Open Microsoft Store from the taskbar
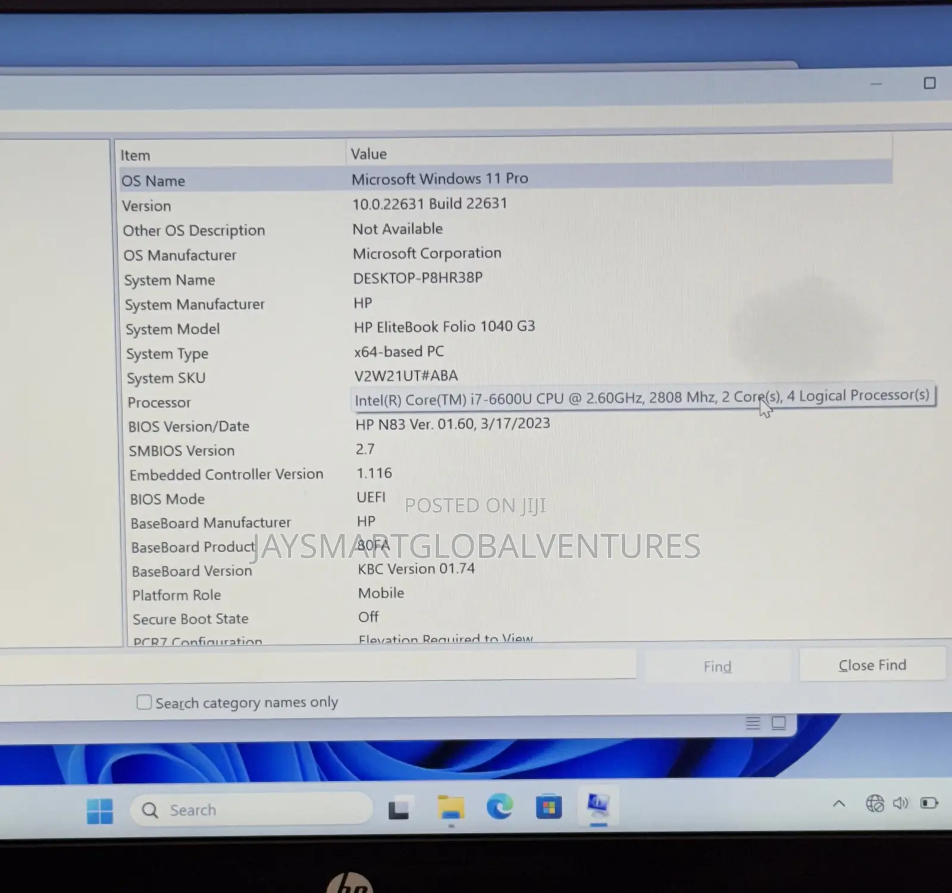Screen dimensions: 952x893 coord(549,807)
